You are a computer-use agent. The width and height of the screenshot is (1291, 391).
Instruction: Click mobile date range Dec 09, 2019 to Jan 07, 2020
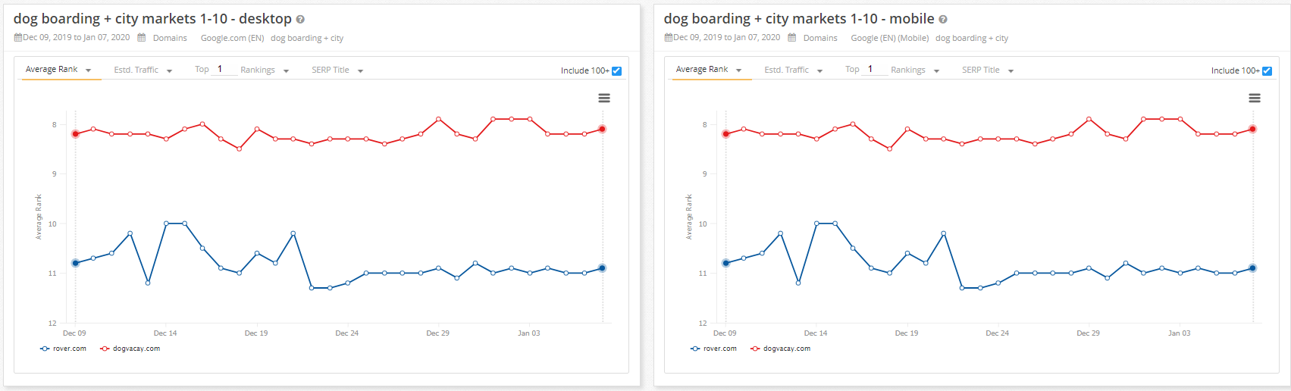coord(726,37)
